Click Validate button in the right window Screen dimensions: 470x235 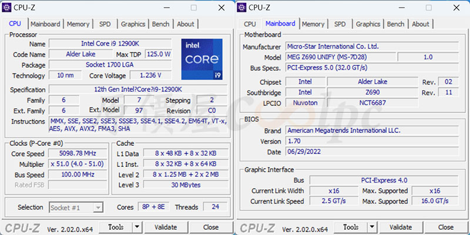(401, 227)
